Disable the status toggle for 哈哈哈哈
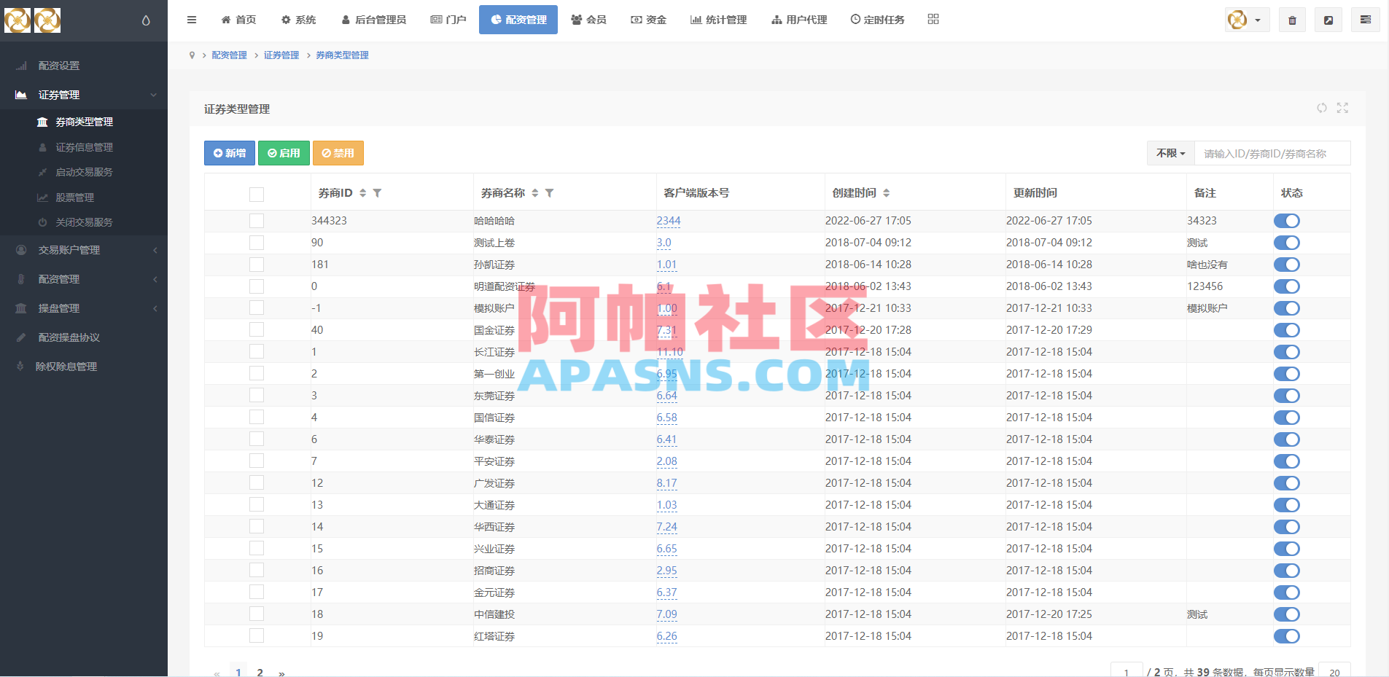Image resolution: width=1389 pixels, height=677 pixels. tap(1287, 220)
